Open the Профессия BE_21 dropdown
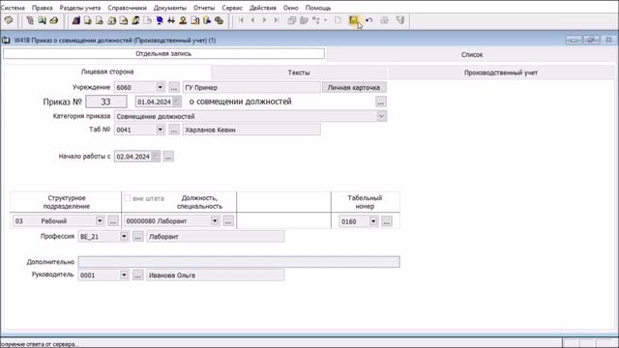Viewport: 619px width, 348px height. click(124, 236)
